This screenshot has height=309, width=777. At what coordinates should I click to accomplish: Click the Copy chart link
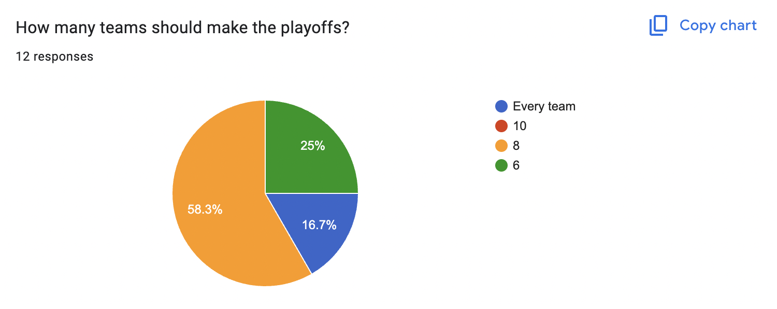717,25
